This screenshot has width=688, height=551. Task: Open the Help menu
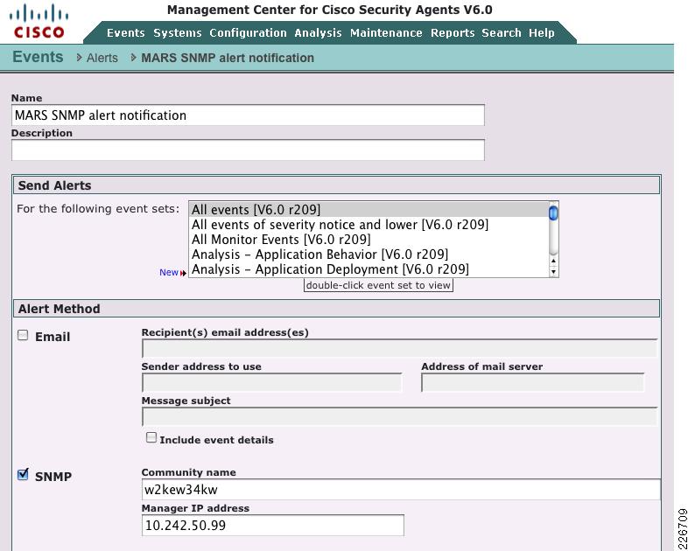pyautogui.click(x=542, y=33)
